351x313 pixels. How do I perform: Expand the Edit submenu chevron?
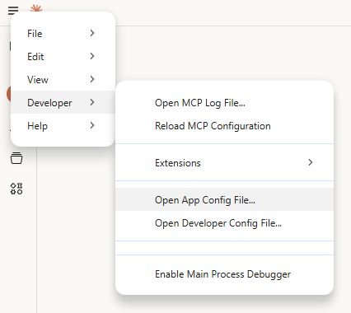tap(92, 56)
